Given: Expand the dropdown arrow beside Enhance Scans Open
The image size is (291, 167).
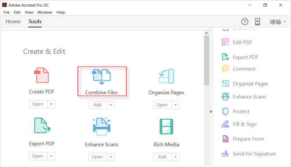Looking at the screenshot, I should pyautogui.click(x=111, y=157).
